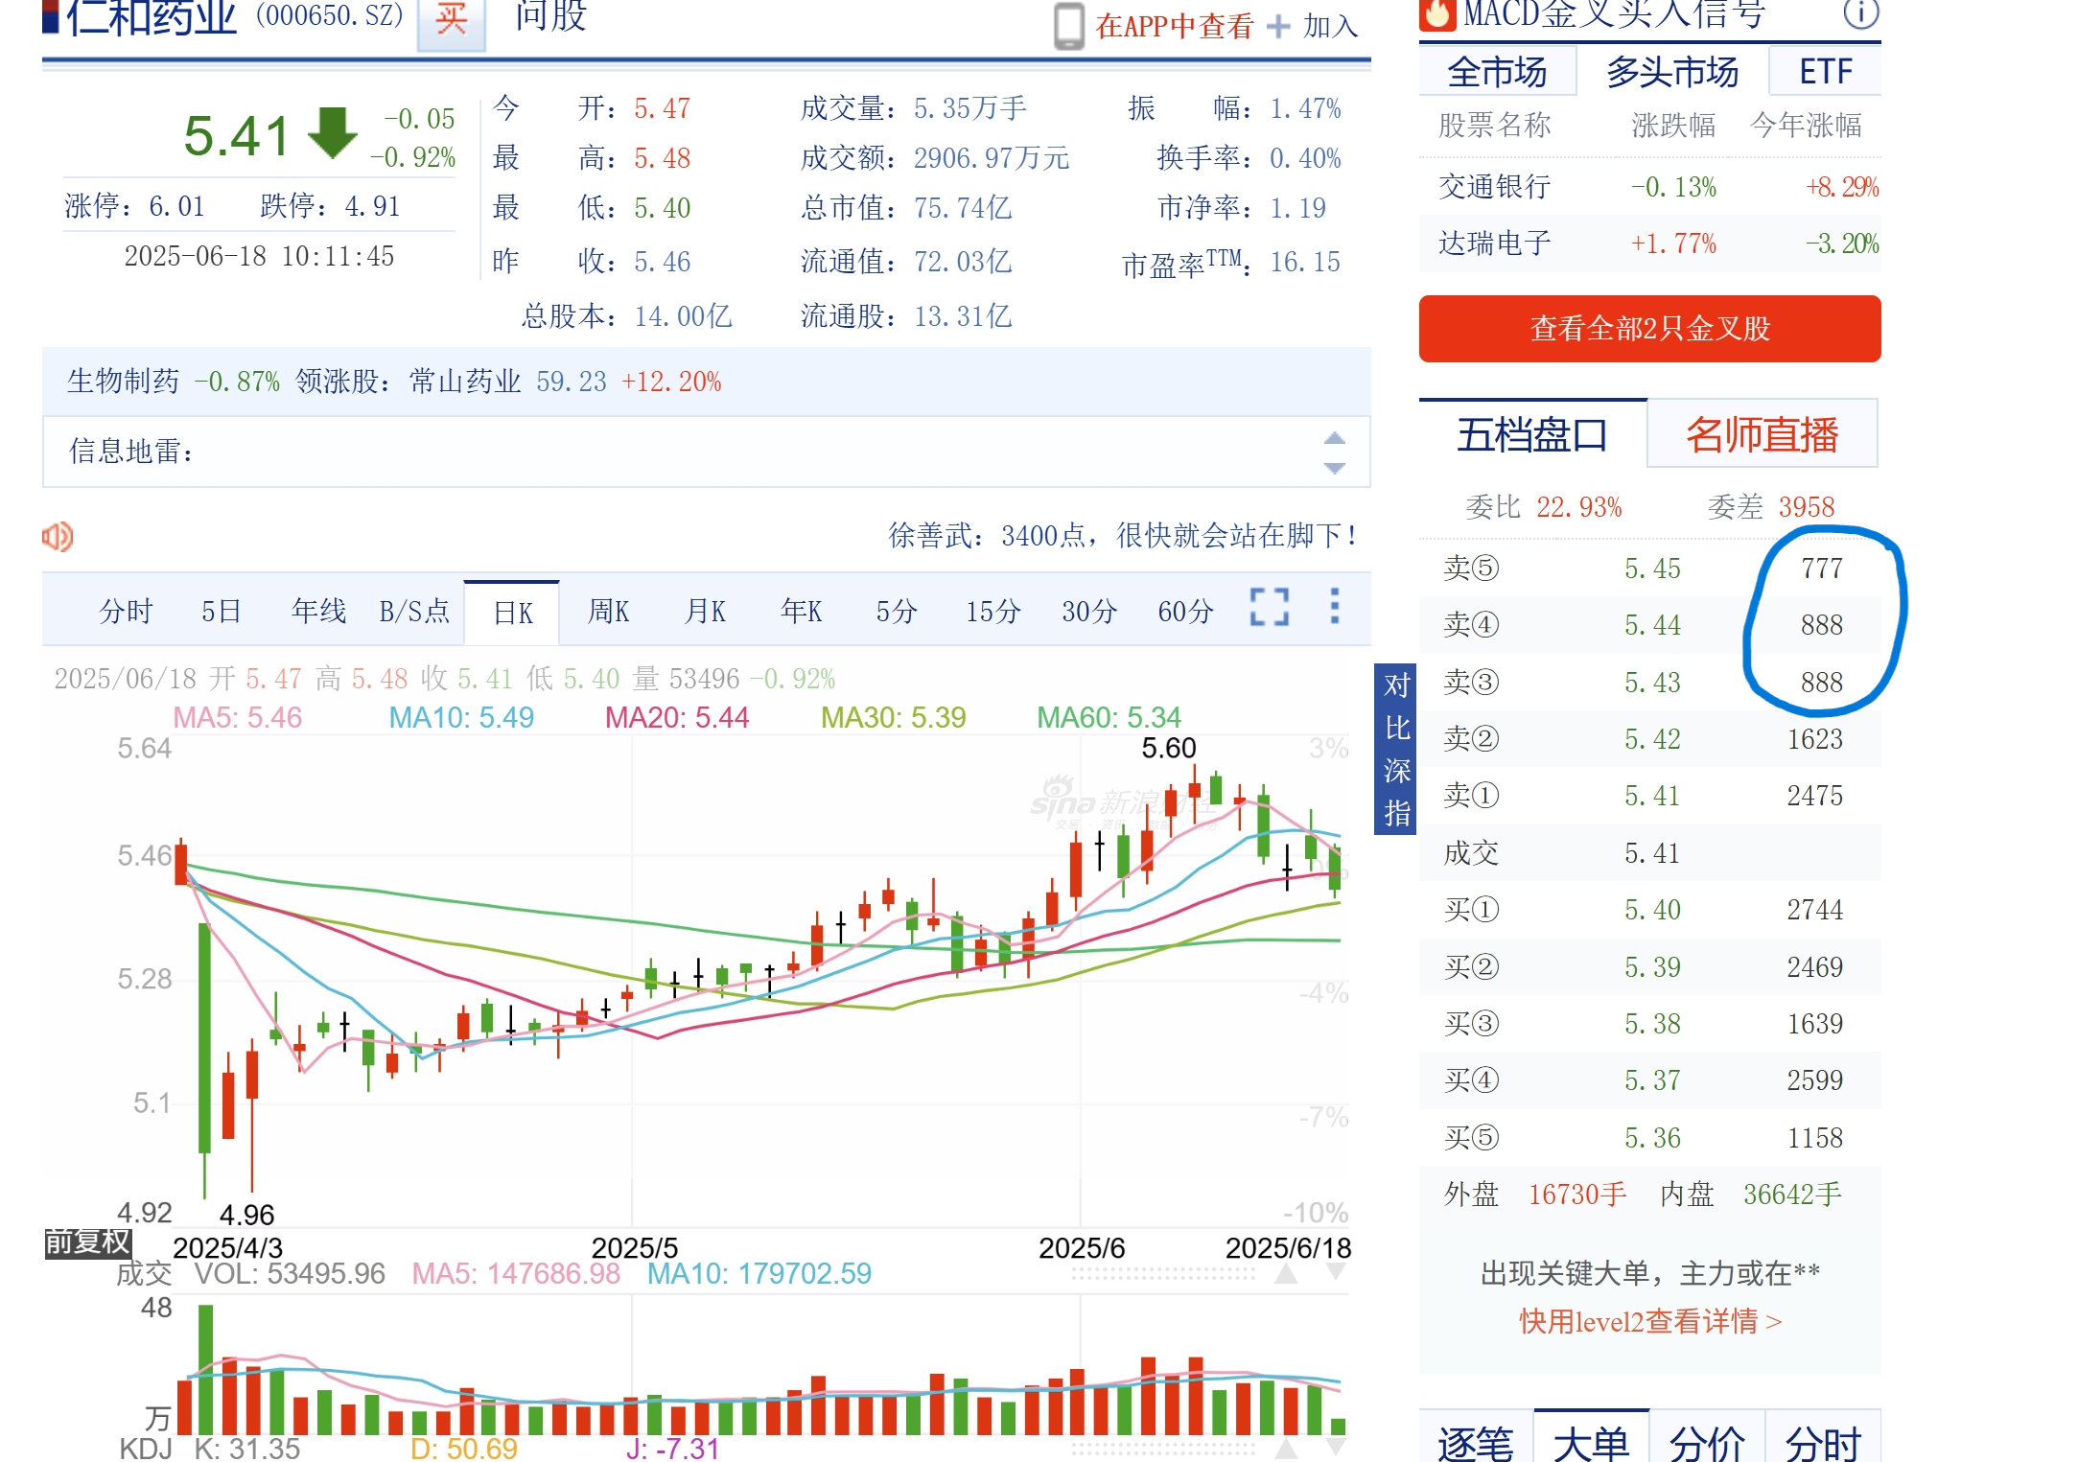Click 在APP中查看 link
2078x1462 pixels.
(x=1175, y=26)
